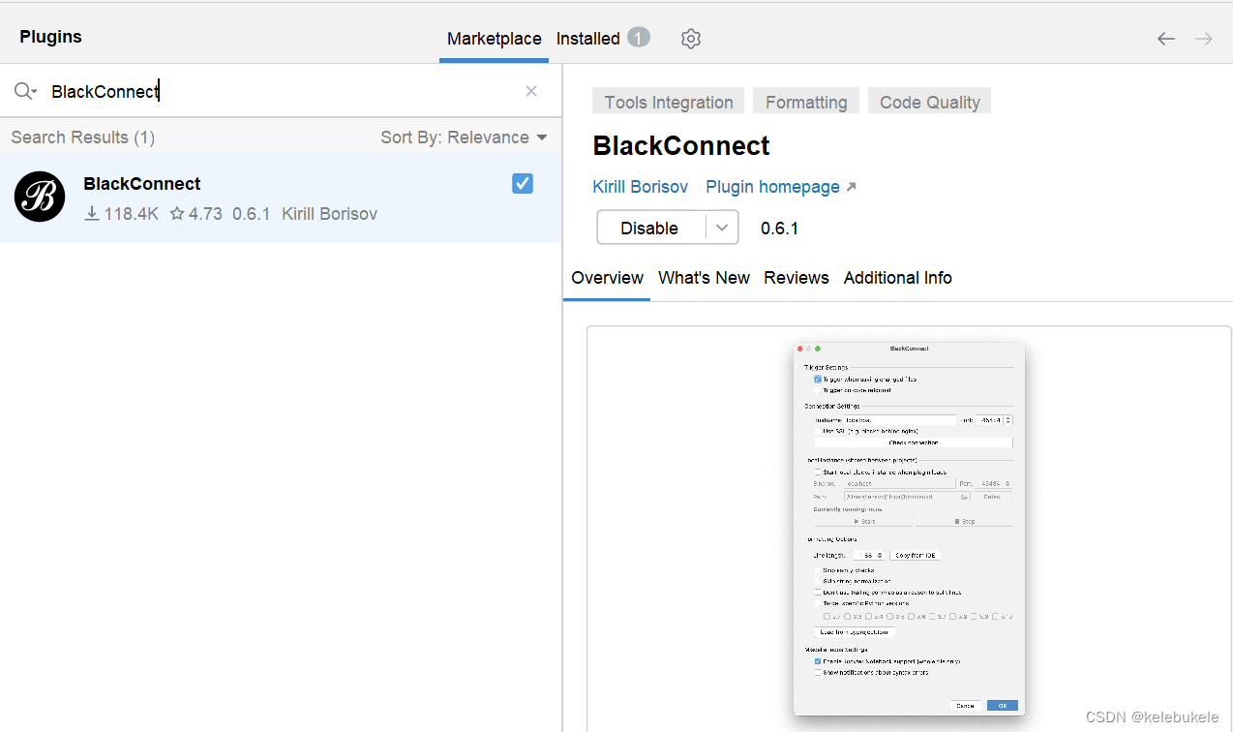The image size is (1233, 732).
Task: Open the Plugin homepage link
Action: (x=772, y=186)
